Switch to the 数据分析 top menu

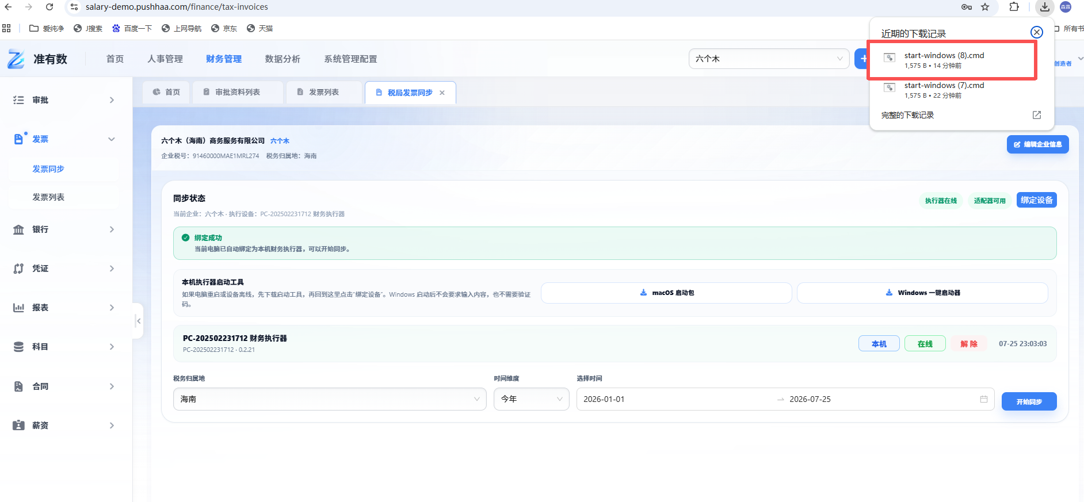pyautogui.click(x=283, y=59)
